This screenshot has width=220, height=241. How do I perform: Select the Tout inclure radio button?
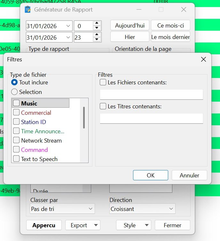tap(14, 82)
